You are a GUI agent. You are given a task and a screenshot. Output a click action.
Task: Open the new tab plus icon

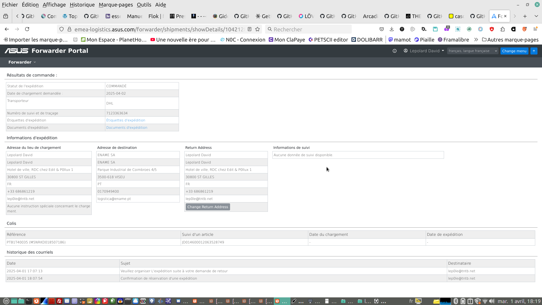click(525, 16)
